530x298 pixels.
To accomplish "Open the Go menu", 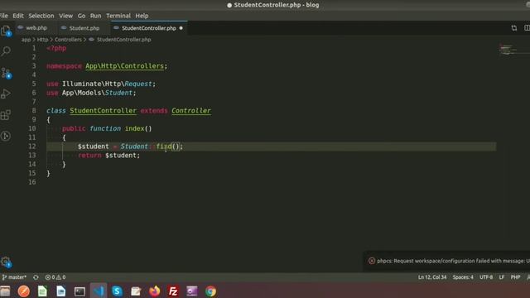I will [x=81, y=16].
